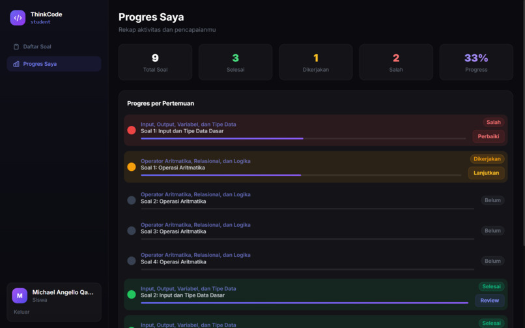
Task: Click text 'Soal 2: Input dan Tipe Data Dasar'
Action: point(182,295)
